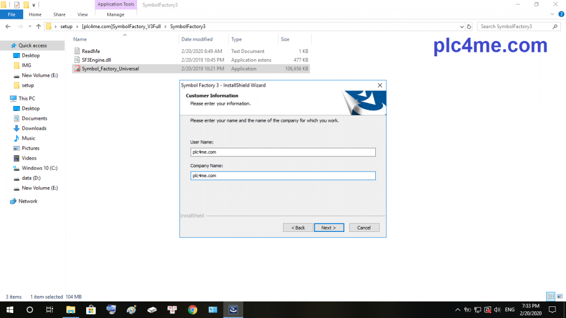Switch to large icons view
The image size is (566, 318).
[x=559, y=296]
